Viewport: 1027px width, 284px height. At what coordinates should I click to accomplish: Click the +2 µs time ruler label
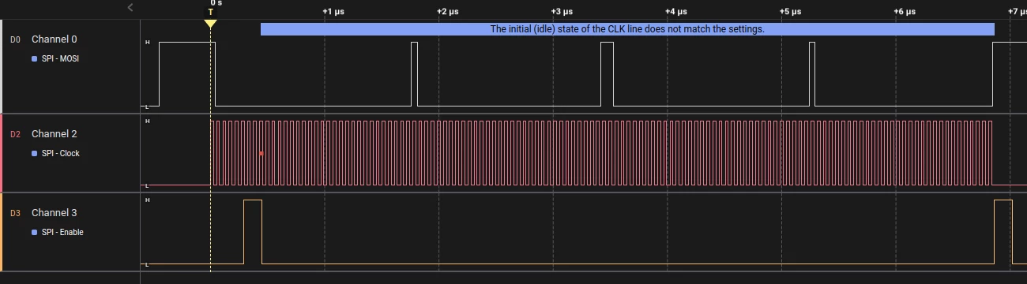point(447,12)
